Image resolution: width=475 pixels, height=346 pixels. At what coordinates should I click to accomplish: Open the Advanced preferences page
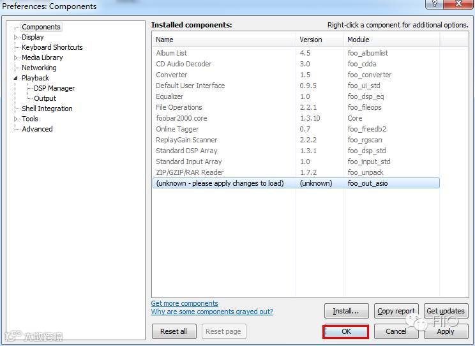click(x=37, y=129)
